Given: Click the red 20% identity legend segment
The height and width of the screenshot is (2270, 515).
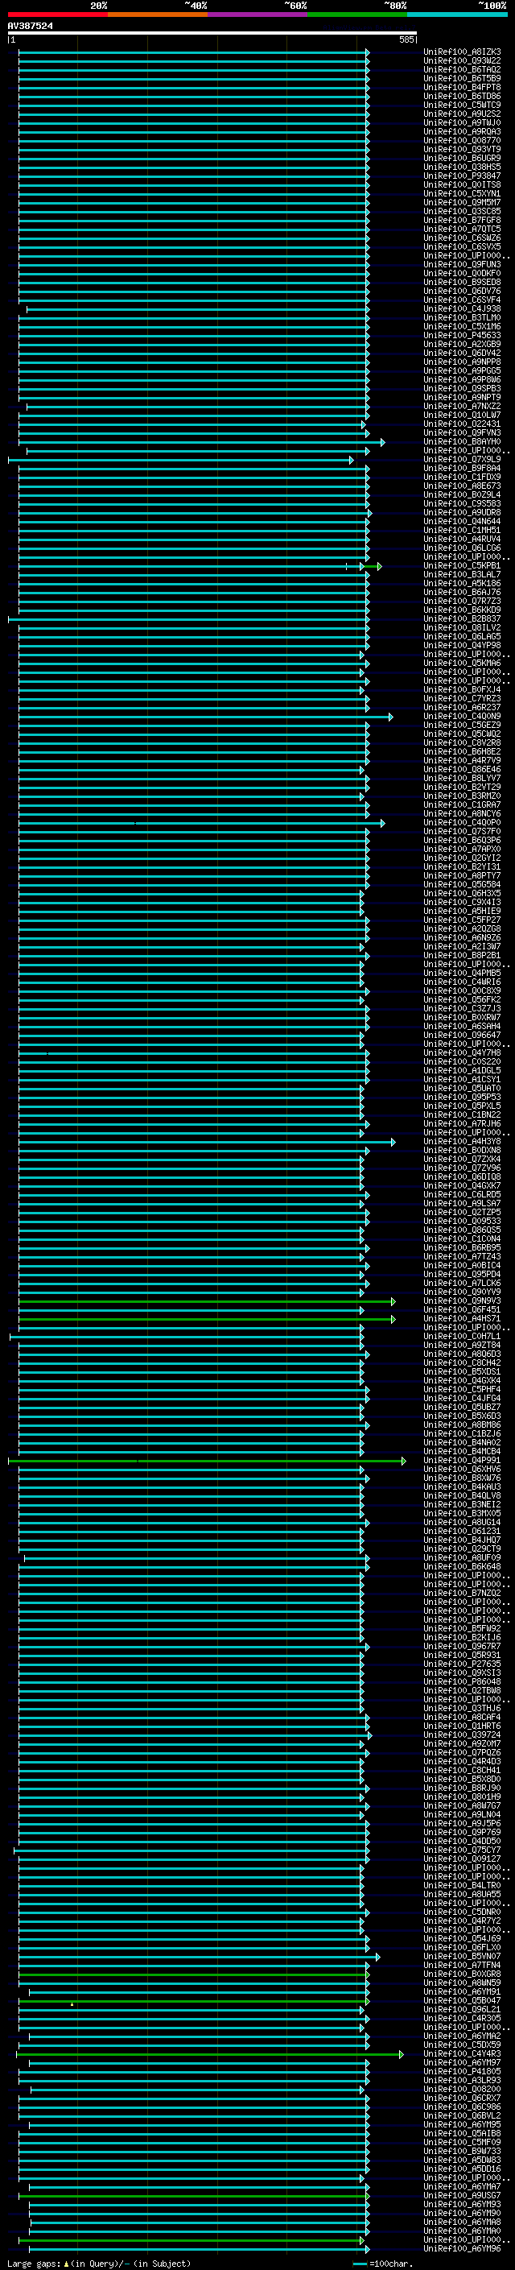Looking at the screenshot, I should point(58,15).
